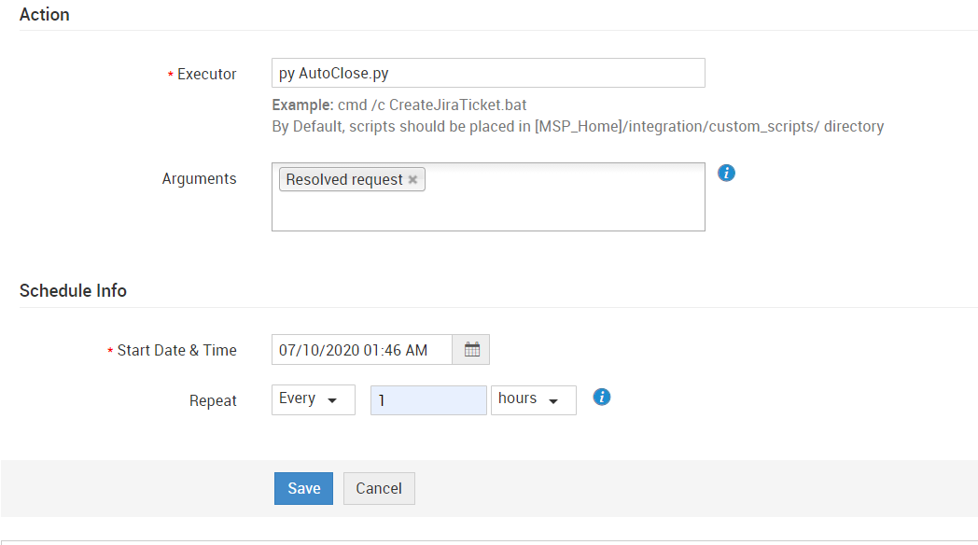Screen dimensions: 978x545
Task: Click empty area of Arguments box
Action: point(560,210)
